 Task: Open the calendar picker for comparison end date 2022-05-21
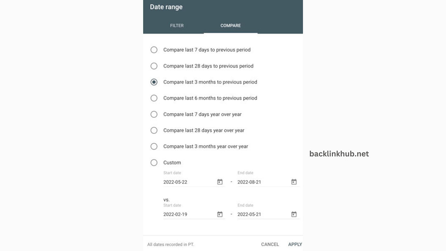point(294,214)
